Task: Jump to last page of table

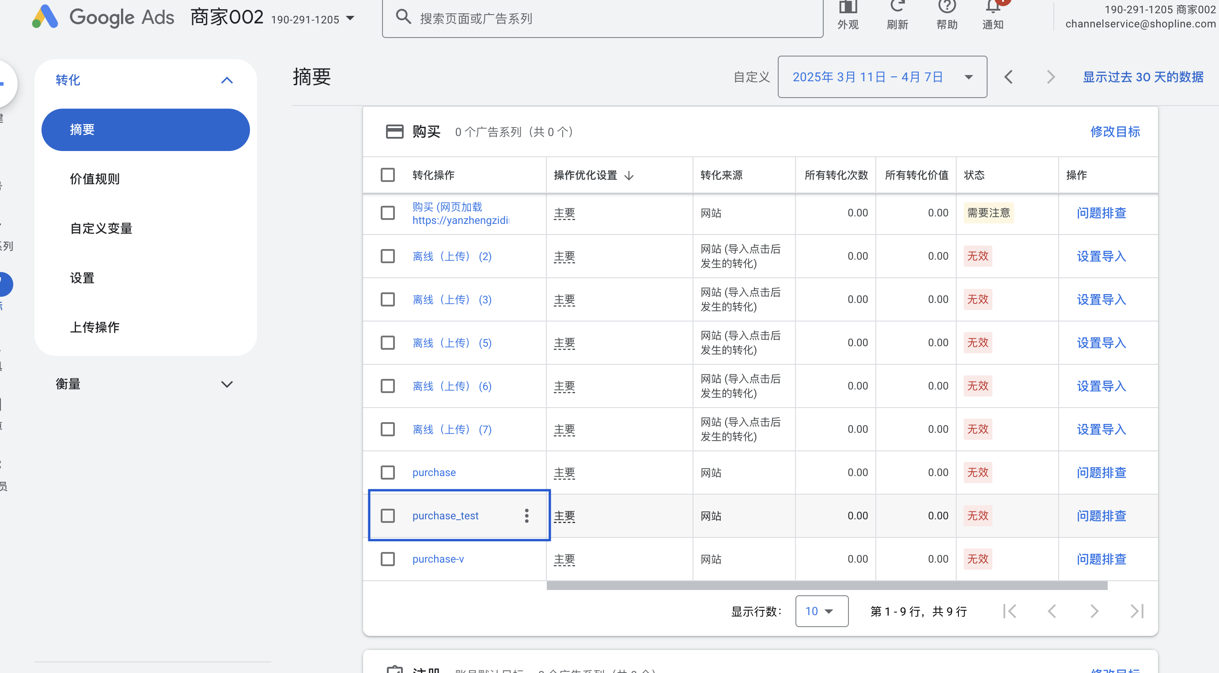Action: tap(1137, 611)
